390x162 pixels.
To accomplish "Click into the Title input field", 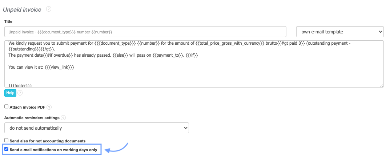I will point(145,32).
